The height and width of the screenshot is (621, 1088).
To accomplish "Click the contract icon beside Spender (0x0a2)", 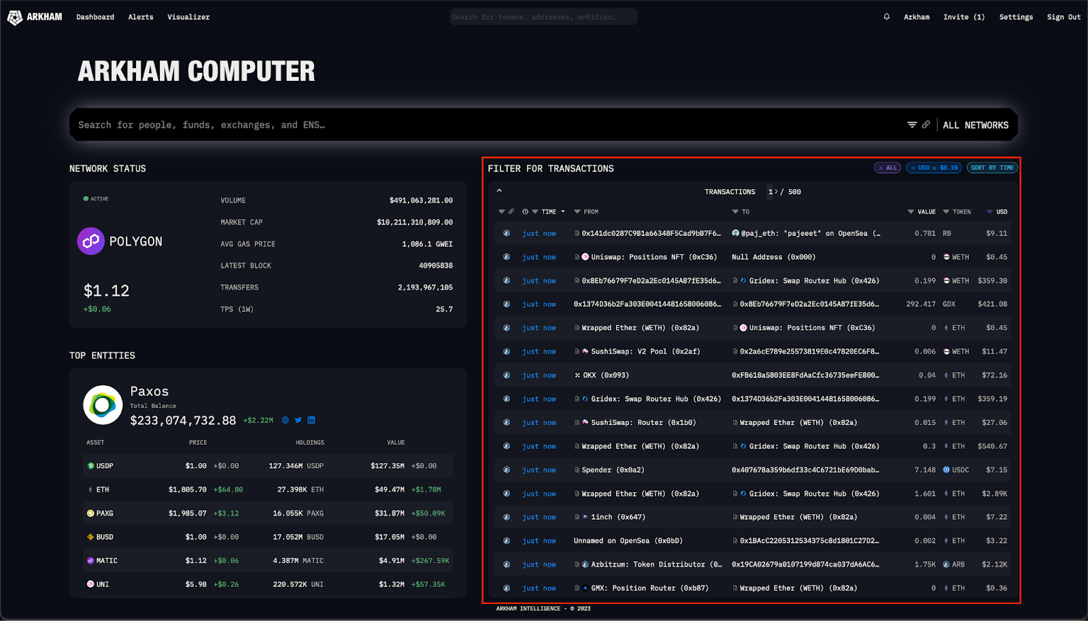I will click(577, 470).
